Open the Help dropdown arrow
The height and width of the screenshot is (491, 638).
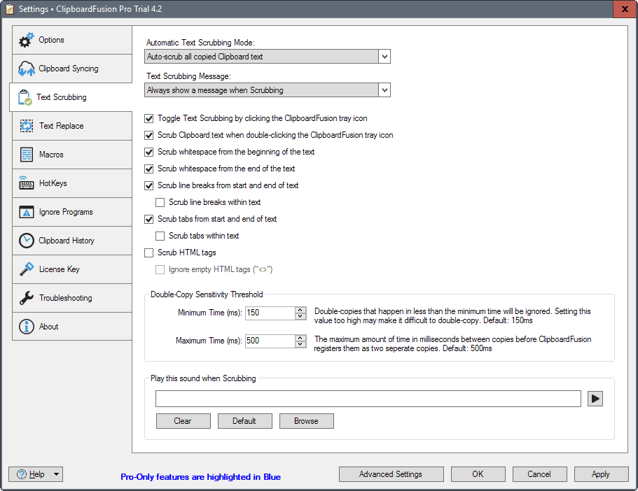click(56, 474)
